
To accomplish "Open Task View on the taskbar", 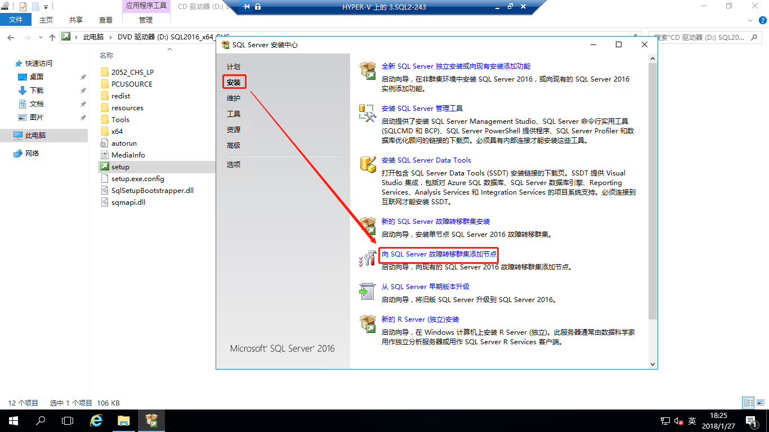I will click(68, 421).
